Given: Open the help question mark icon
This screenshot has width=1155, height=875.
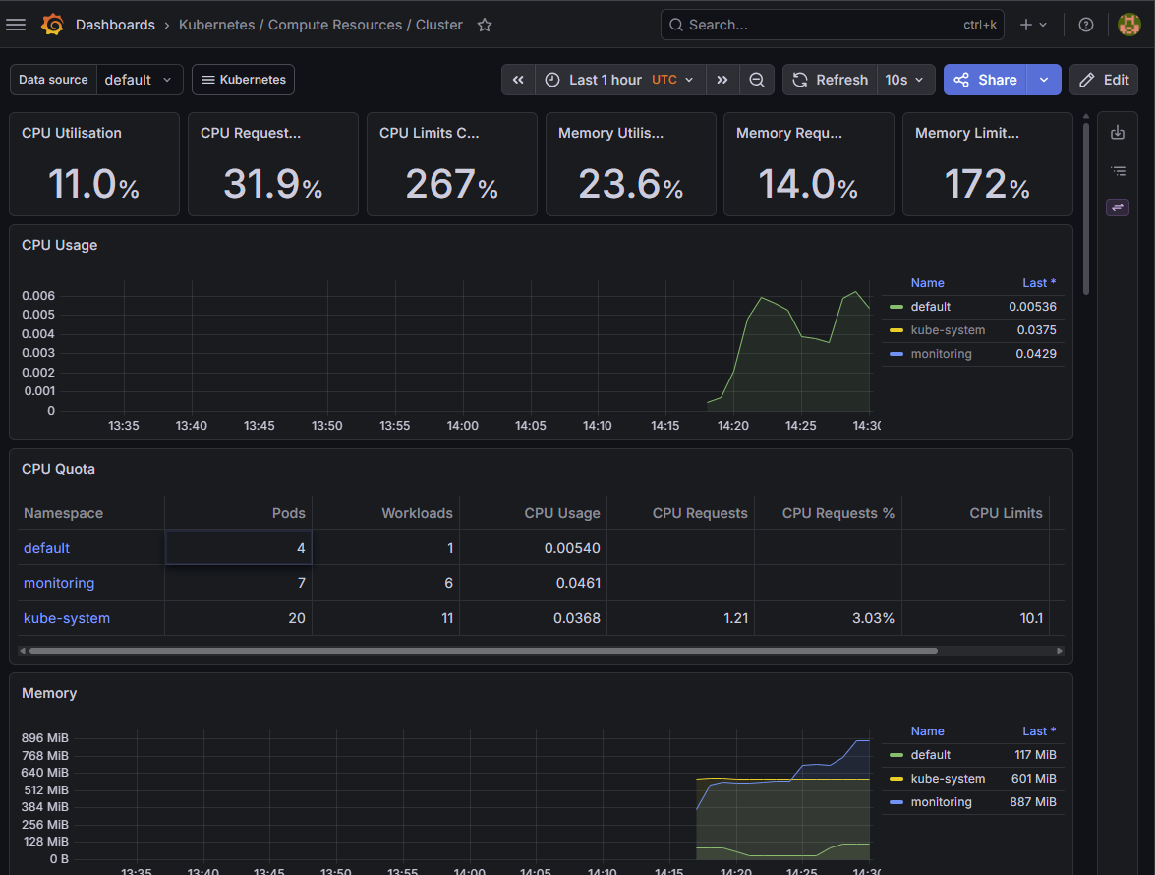Looking at the screenshot, I should [x=1086, y=25].
